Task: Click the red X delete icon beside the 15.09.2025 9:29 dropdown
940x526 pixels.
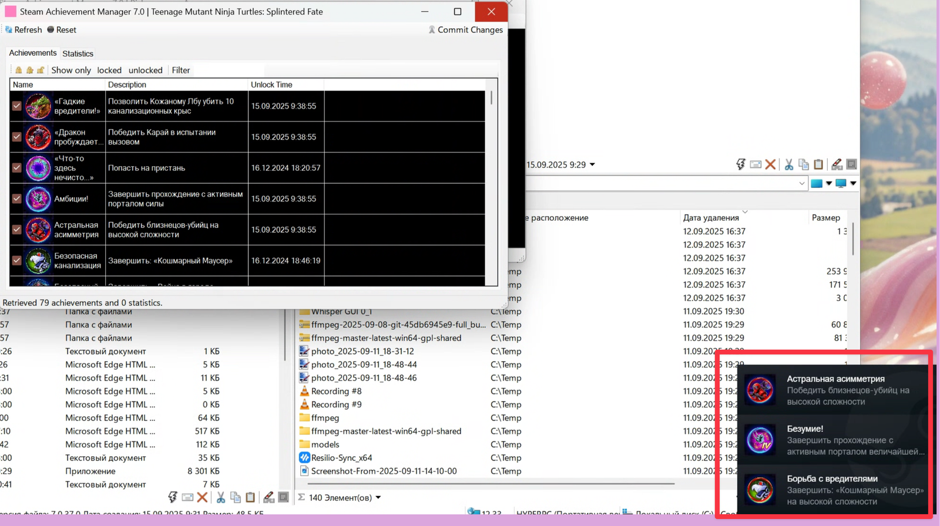Action: pos(770,164)
